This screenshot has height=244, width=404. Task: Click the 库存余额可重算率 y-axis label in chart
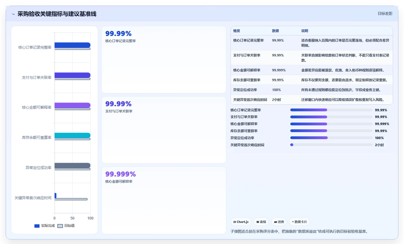click(x=37, y=137)
